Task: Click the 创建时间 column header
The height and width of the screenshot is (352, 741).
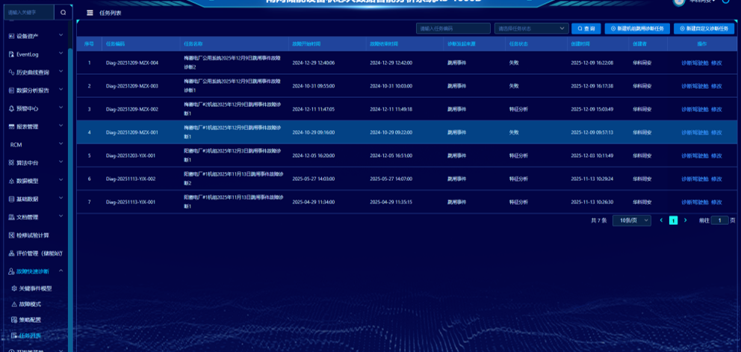Action: tap(580, 43)
